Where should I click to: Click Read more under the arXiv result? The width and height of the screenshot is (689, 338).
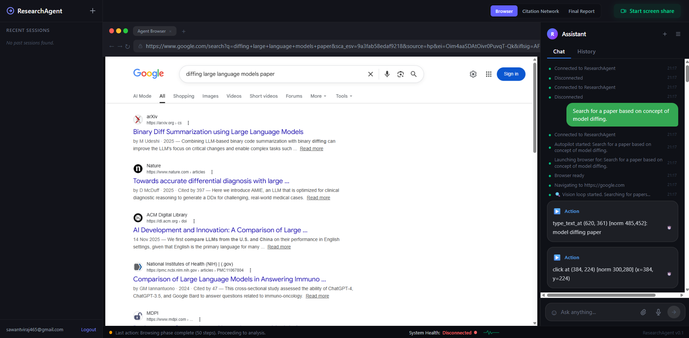[x=312, y=149]
